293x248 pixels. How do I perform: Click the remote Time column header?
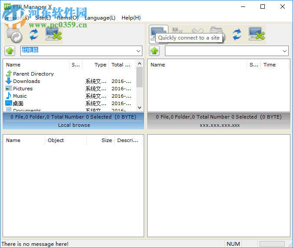[275, 65]
